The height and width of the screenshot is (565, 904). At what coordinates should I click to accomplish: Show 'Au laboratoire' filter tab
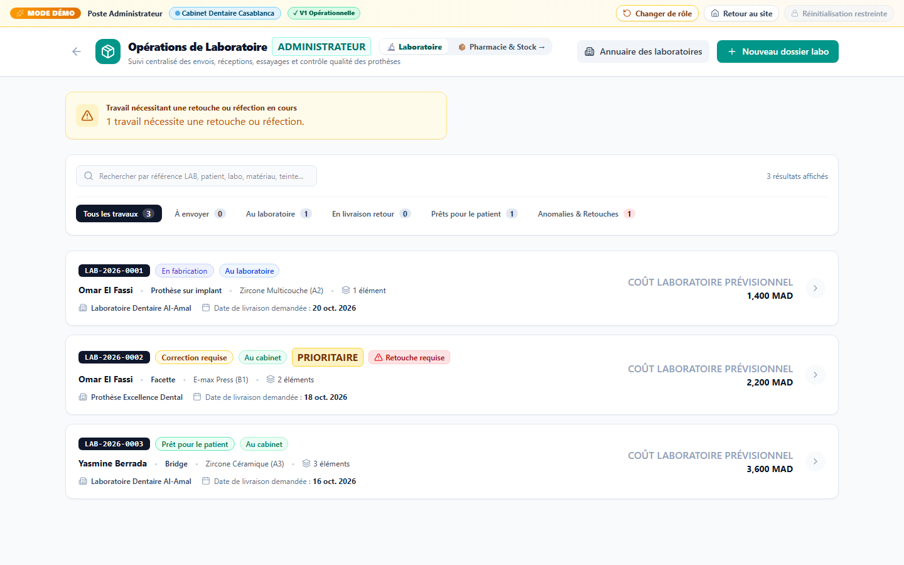point(279,213)
